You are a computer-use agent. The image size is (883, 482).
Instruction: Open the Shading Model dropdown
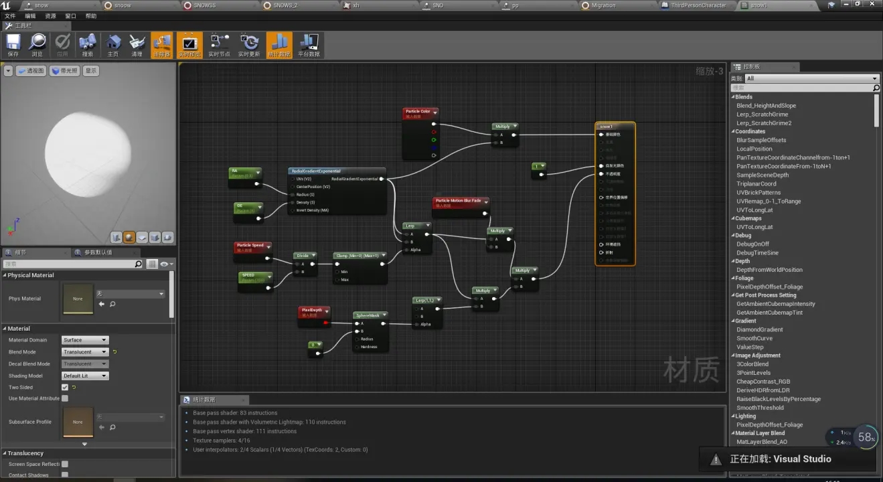(x=84, y=376)
